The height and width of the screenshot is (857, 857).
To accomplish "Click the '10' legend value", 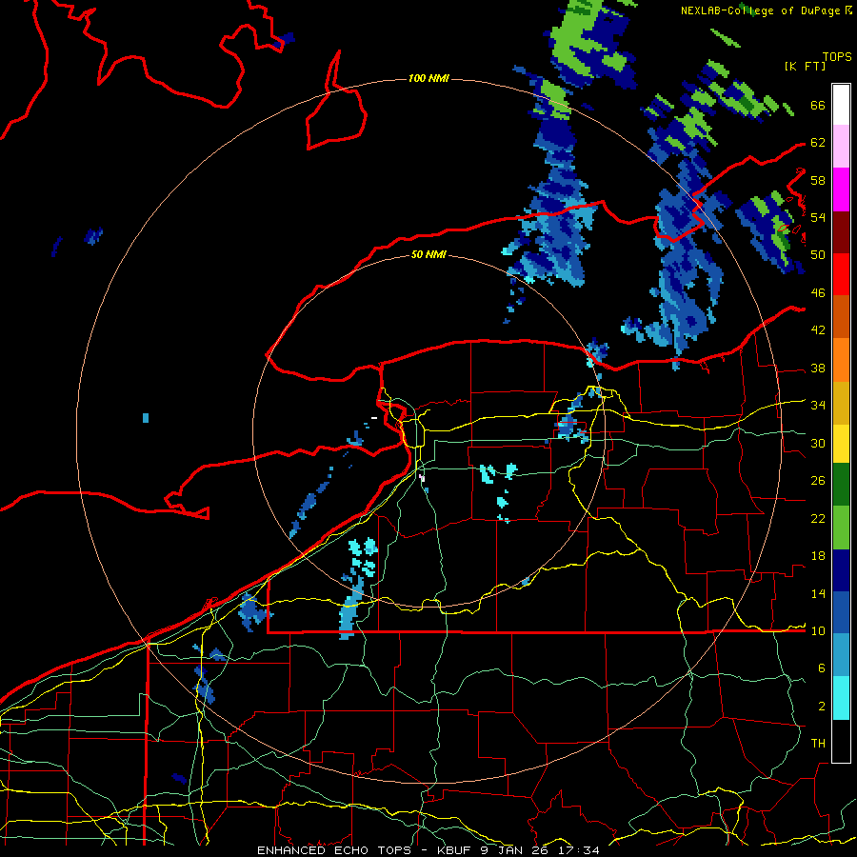I will point(818,631).
